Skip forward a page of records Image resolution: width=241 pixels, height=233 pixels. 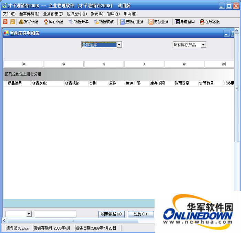click(x=184, y=64)
